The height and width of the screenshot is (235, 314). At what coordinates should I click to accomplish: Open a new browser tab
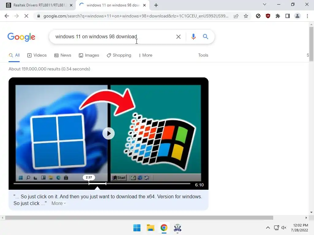click(156, 6)
